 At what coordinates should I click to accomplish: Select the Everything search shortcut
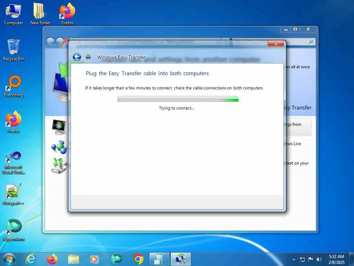pos(13,86)
